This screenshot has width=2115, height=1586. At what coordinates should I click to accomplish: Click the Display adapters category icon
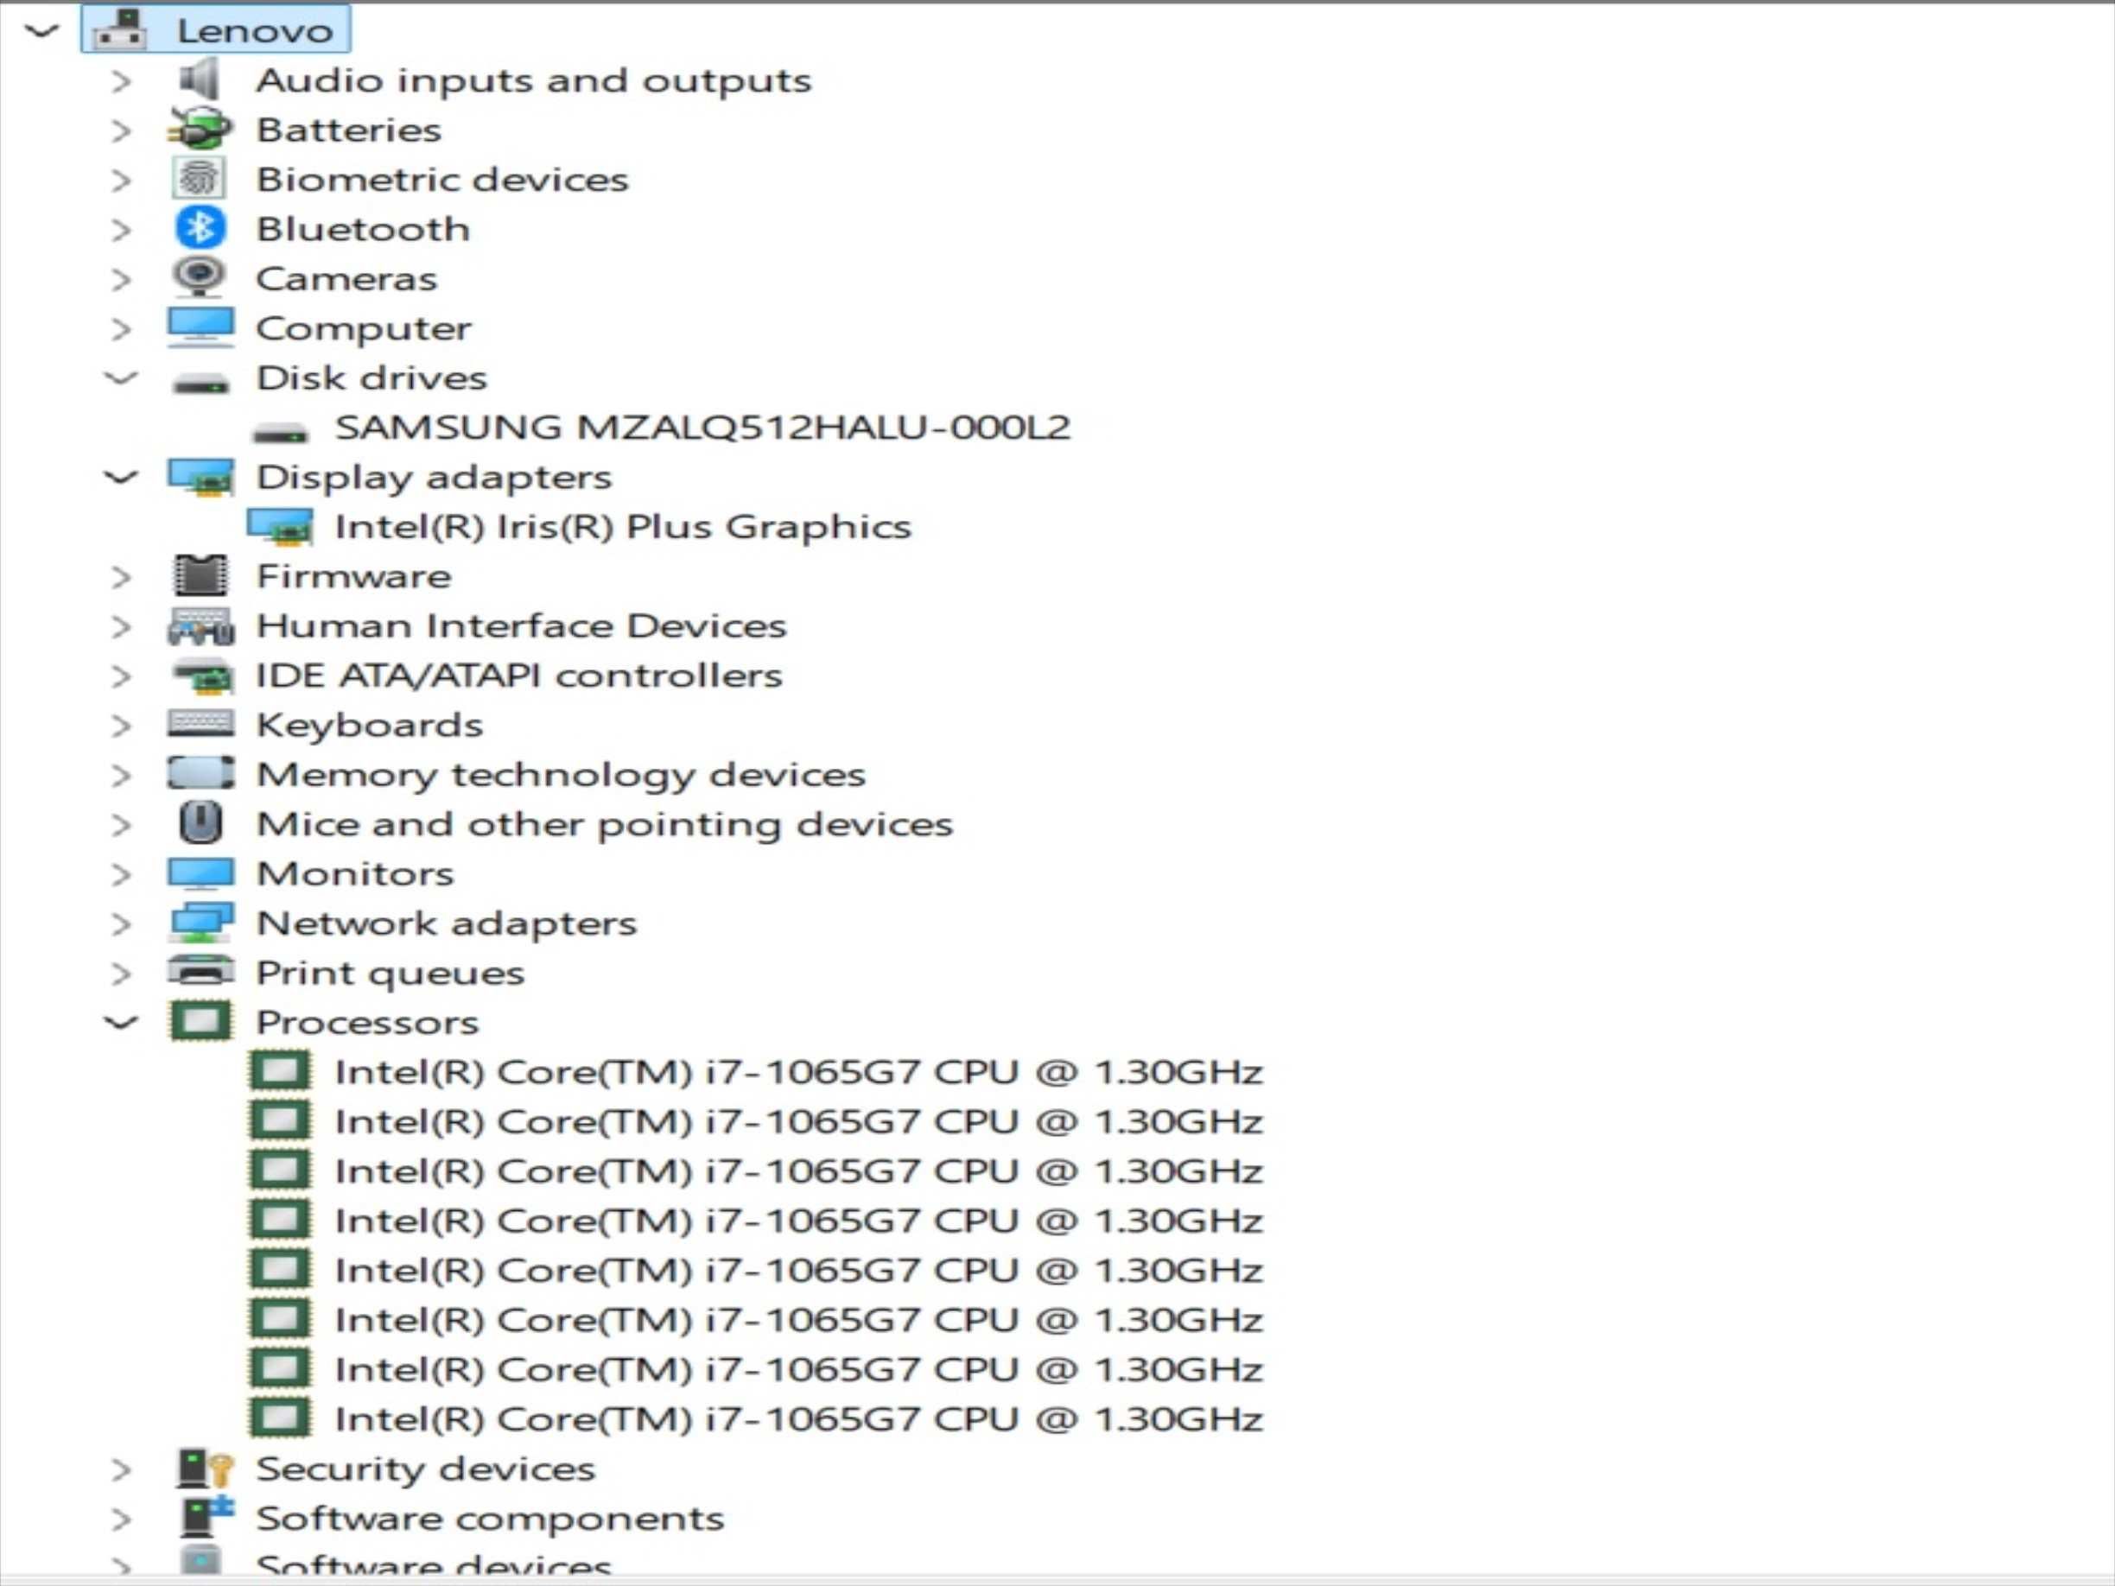click(200, 477)
